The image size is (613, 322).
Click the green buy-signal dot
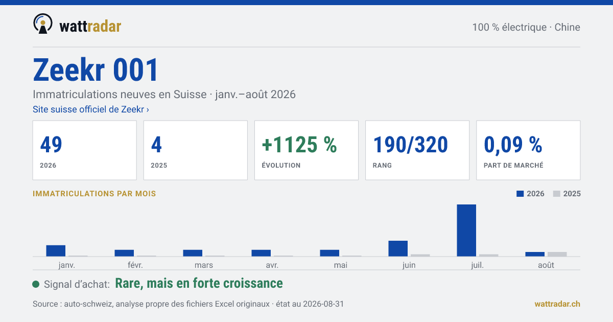click(x=36, y=284)
